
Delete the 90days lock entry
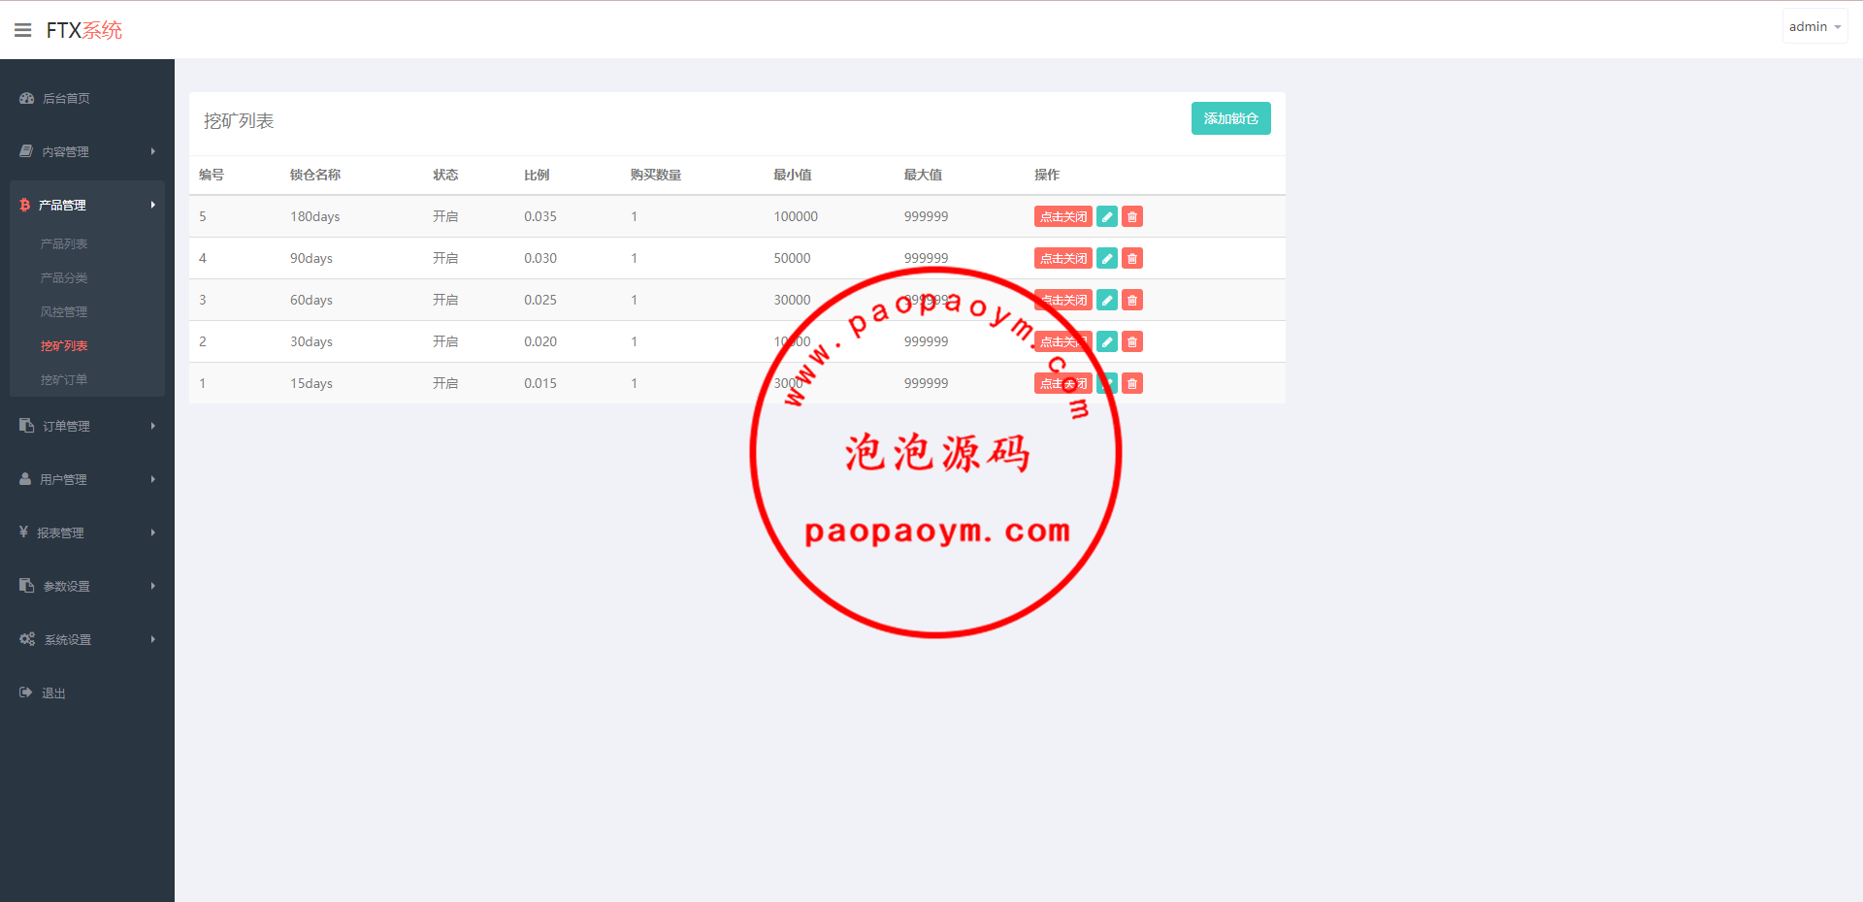[1132, 258]
